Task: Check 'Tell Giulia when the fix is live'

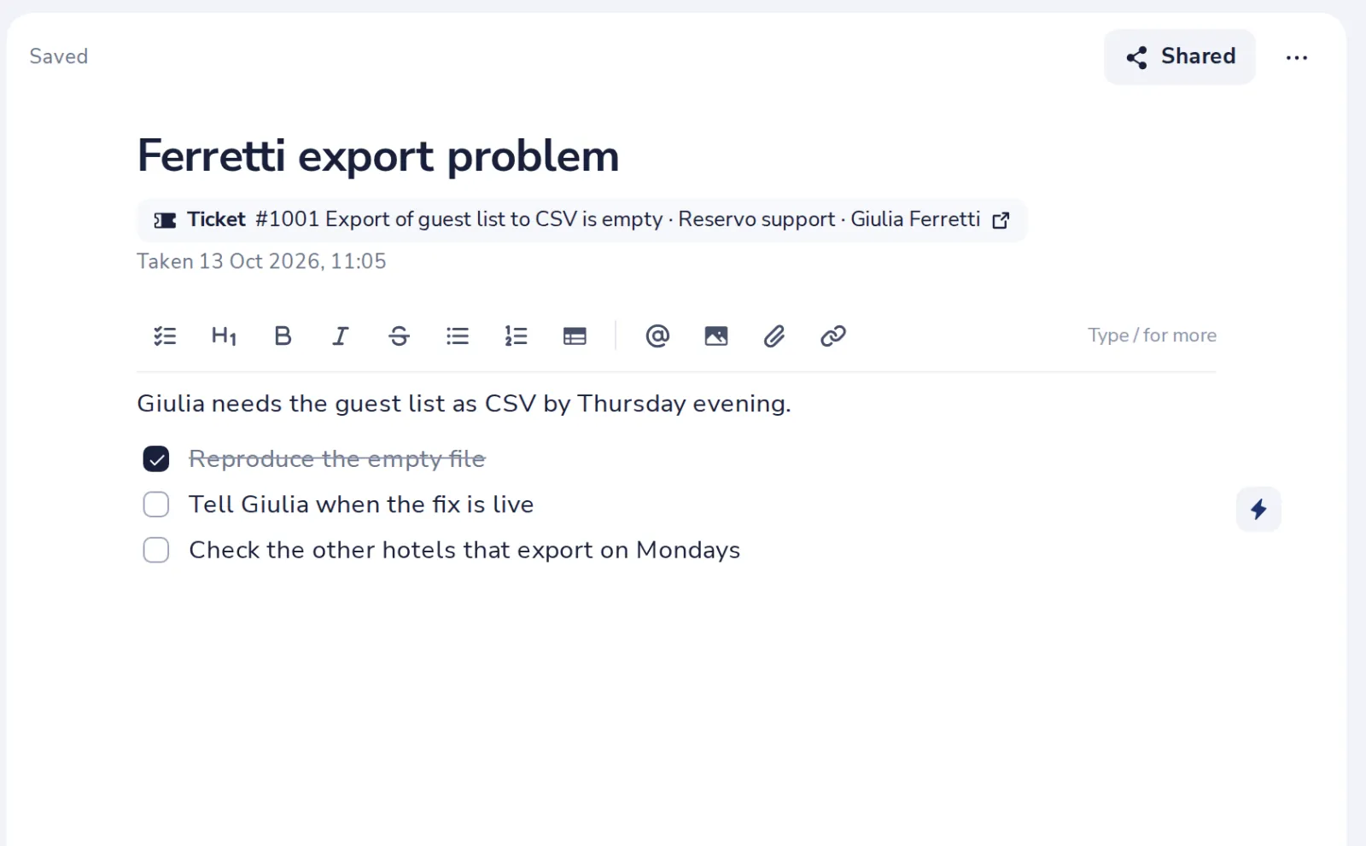Action: (x=156, y=505)
